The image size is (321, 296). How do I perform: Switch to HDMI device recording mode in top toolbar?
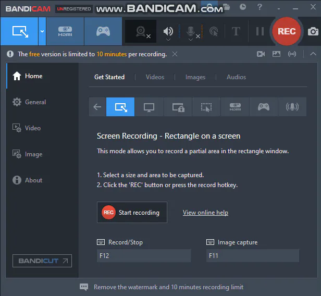tap(65, 31)
